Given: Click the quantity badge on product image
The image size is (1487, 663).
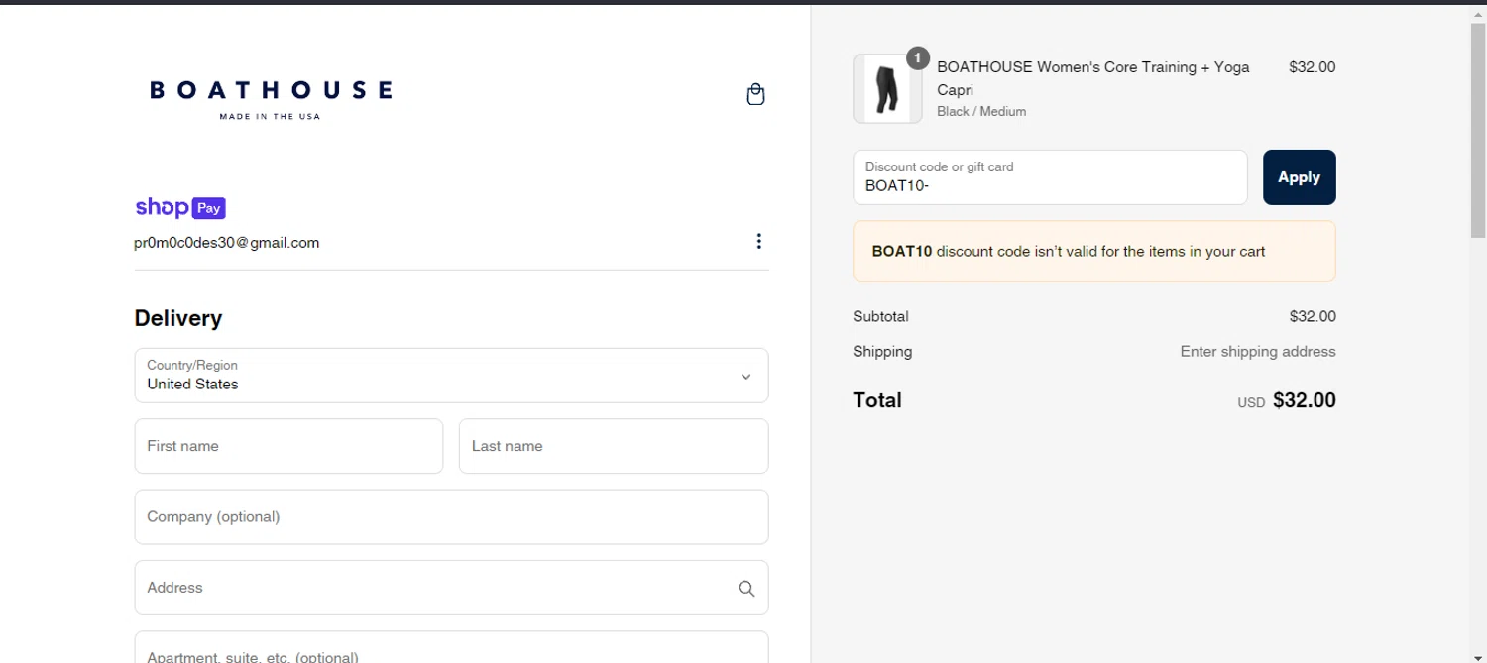Looking at the screenshot, I should [918, 58].
